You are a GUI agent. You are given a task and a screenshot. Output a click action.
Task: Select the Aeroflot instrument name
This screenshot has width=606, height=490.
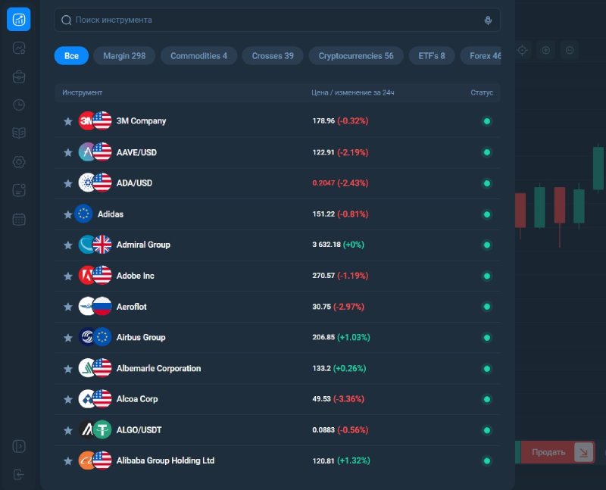click(131, 307)
